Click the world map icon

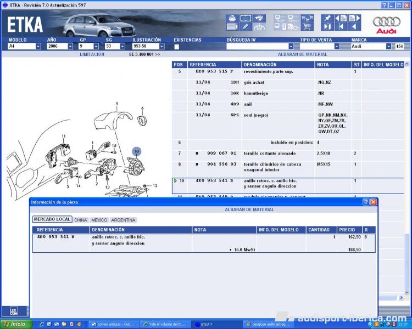pos(259,18)
